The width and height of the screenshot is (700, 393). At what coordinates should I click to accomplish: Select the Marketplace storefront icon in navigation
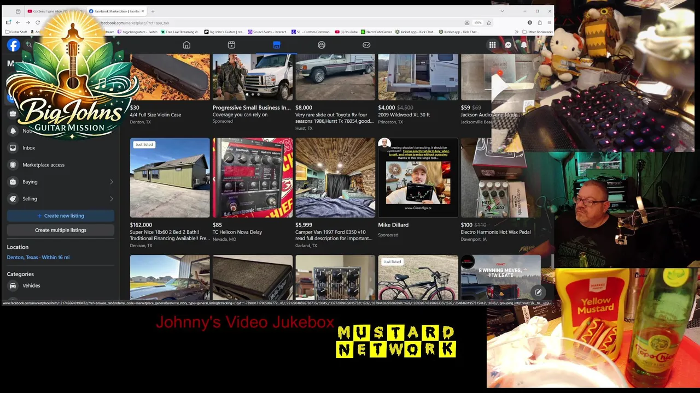(277, 45)
